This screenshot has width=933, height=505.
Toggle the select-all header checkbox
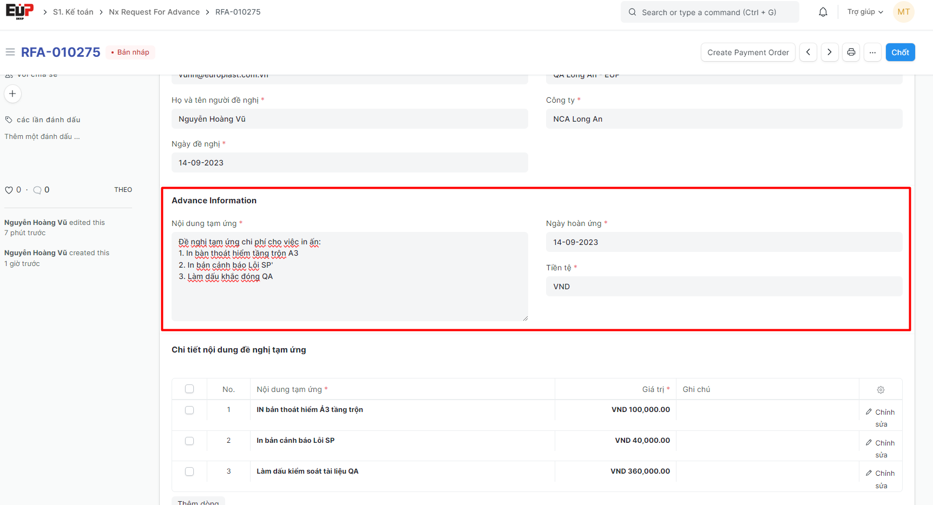tap(189, 389)
